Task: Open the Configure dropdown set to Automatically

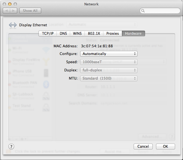Action: (x=109, y=54)
